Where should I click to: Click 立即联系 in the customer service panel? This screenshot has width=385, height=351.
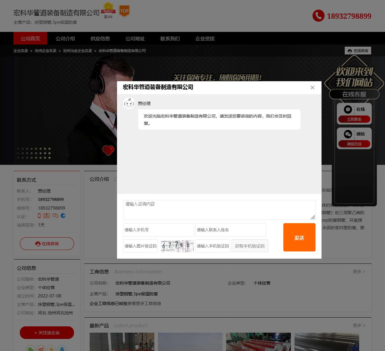(354, 119)
